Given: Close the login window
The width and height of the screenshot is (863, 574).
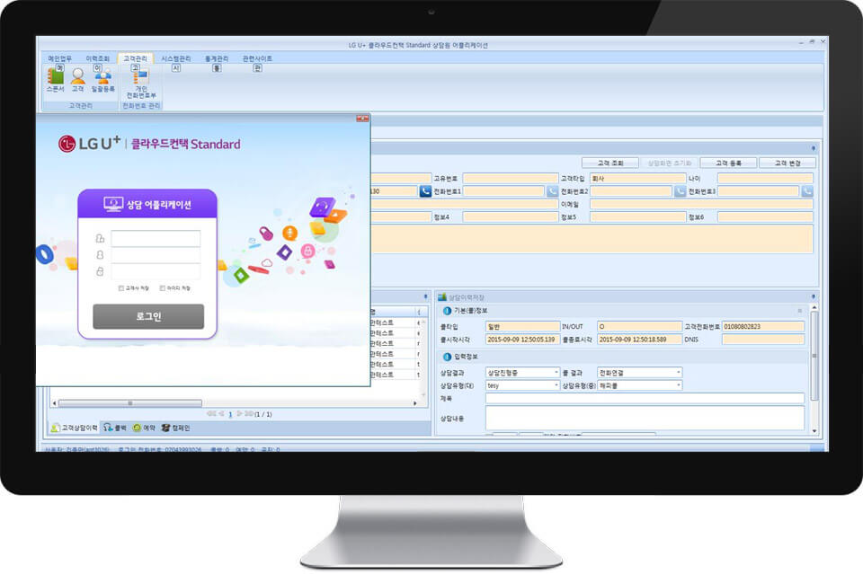Looking at the screenshot, I should pos(362,119).
